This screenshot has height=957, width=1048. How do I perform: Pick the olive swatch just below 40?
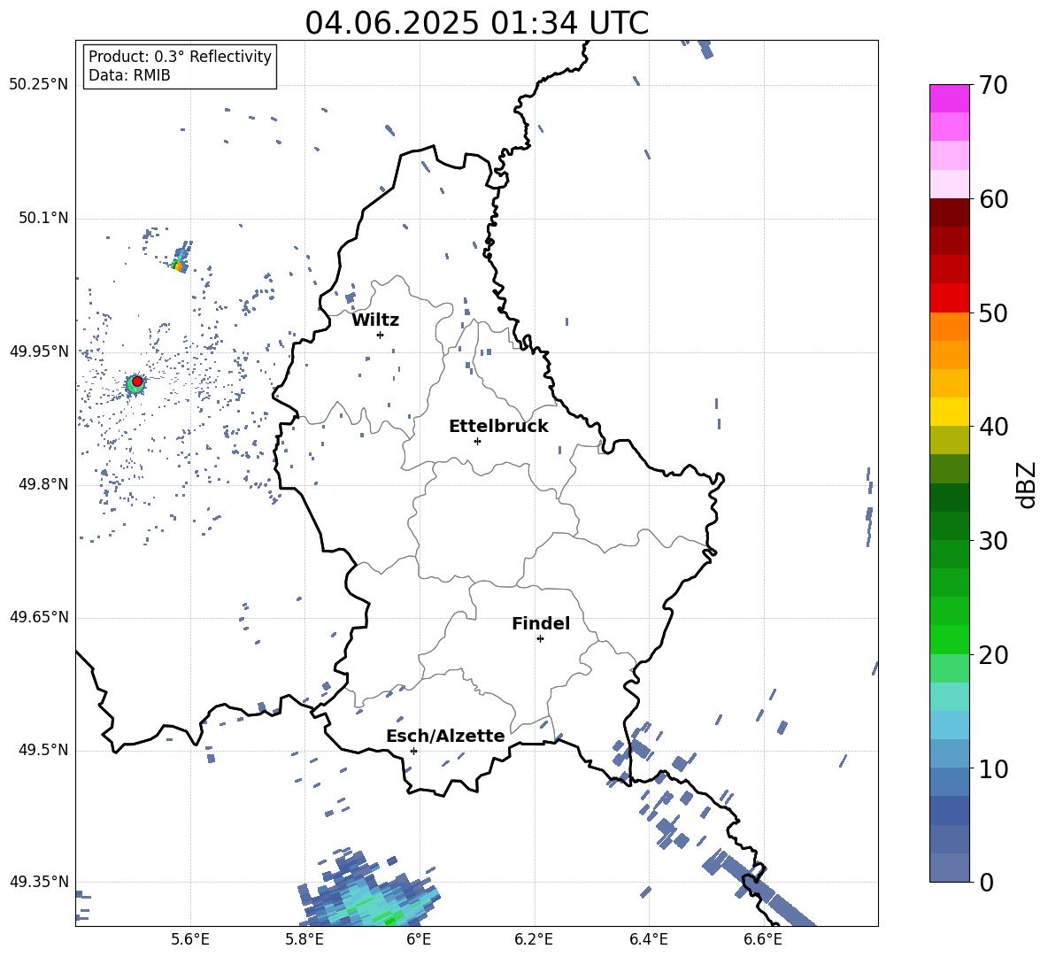[x=949, y=440]
